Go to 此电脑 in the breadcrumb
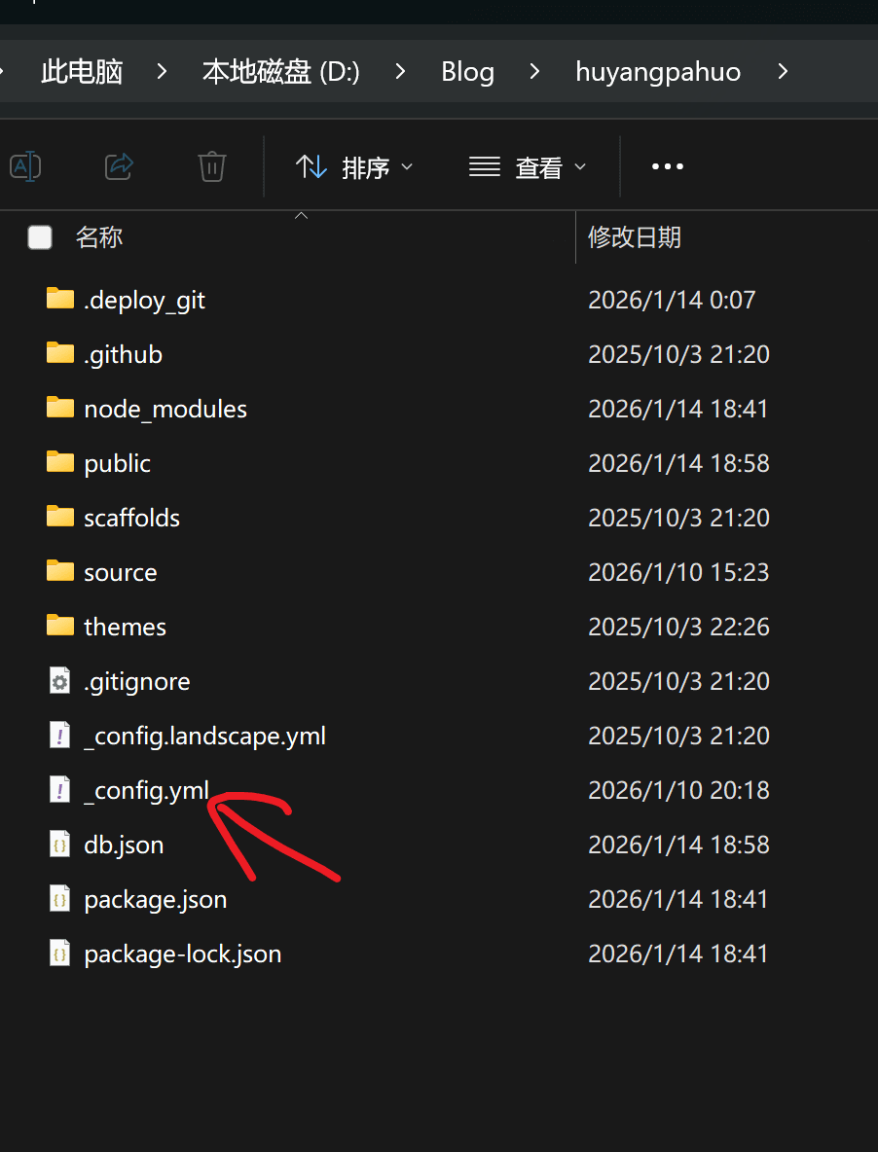The width and height of the screenshot is (878, 1152). click(x=82, y=71)
